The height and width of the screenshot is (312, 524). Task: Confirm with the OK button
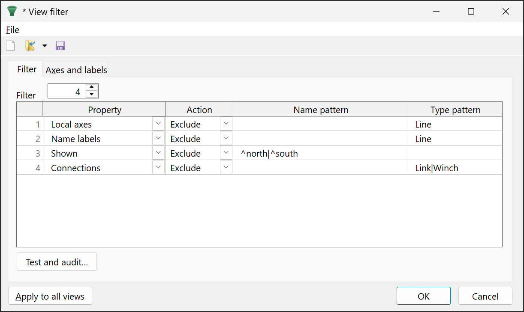[x=423, y=296]
